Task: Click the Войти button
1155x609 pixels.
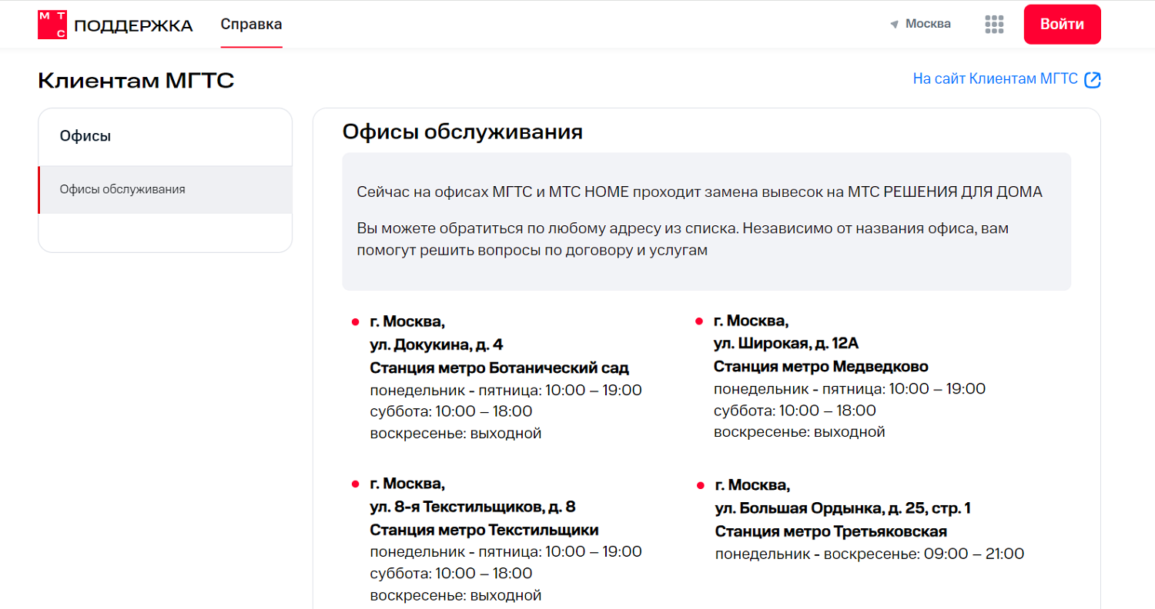Action: point(1062,25)
